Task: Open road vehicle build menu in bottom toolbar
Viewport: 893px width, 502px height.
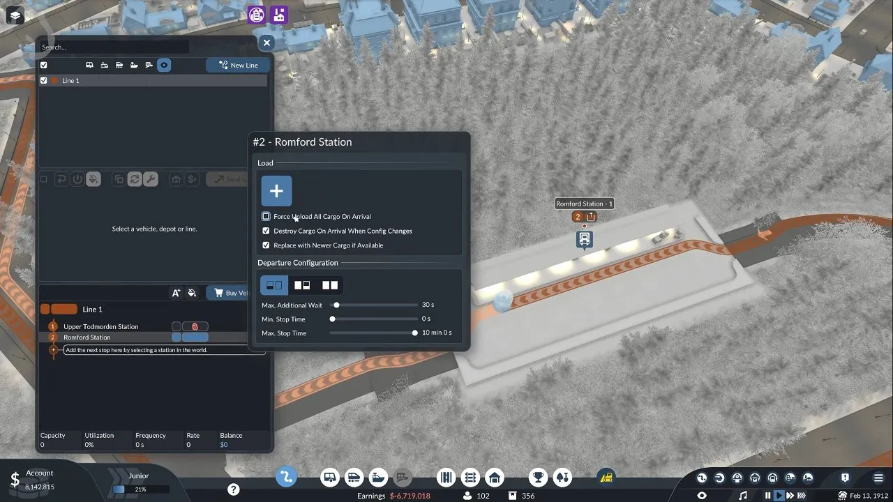Action: tap(330, 478)
